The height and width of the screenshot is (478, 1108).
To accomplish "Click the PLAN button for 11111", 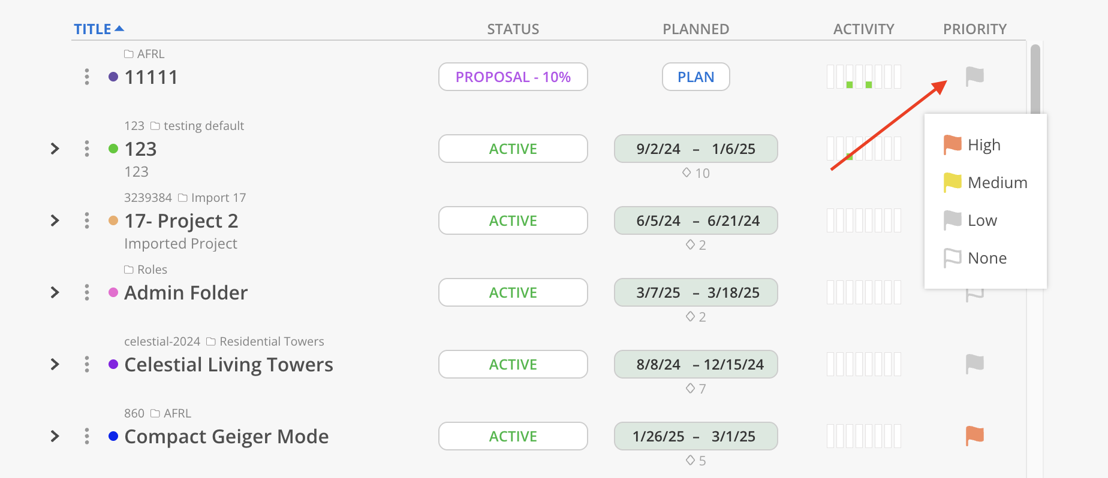I will (696, 77).
